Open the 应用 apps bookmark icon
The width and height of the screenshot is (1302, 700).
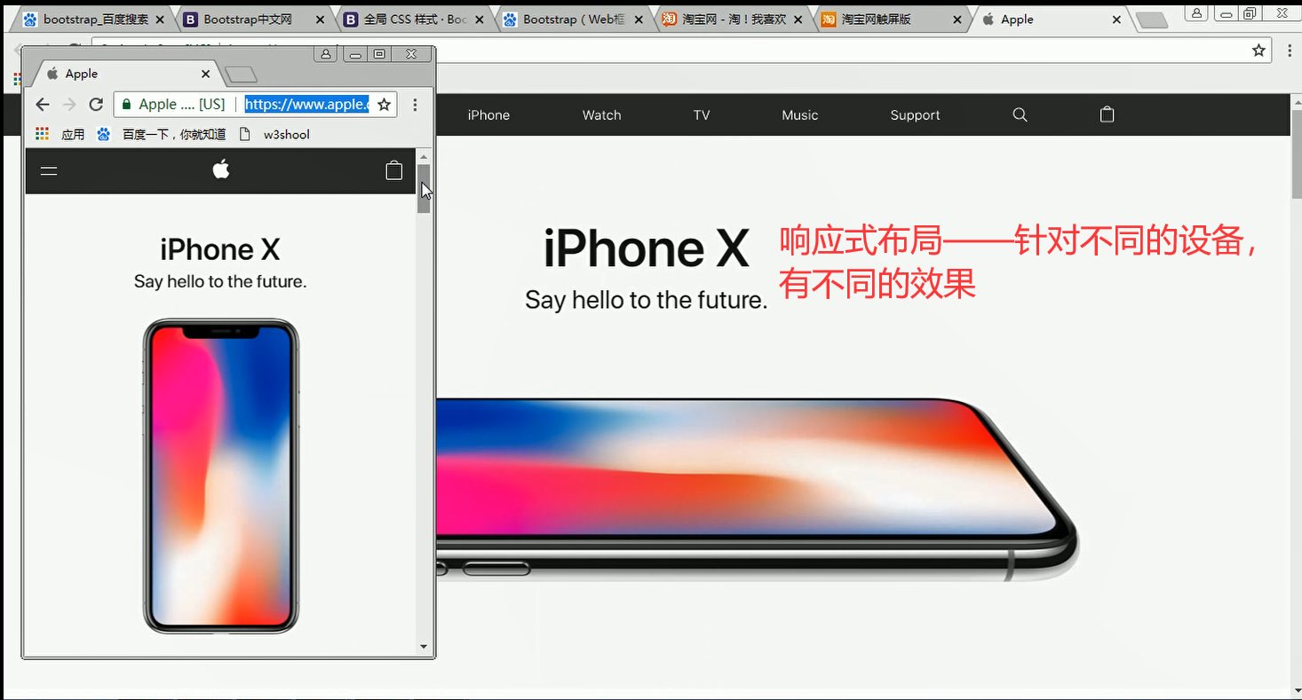(x=42, y=134)
